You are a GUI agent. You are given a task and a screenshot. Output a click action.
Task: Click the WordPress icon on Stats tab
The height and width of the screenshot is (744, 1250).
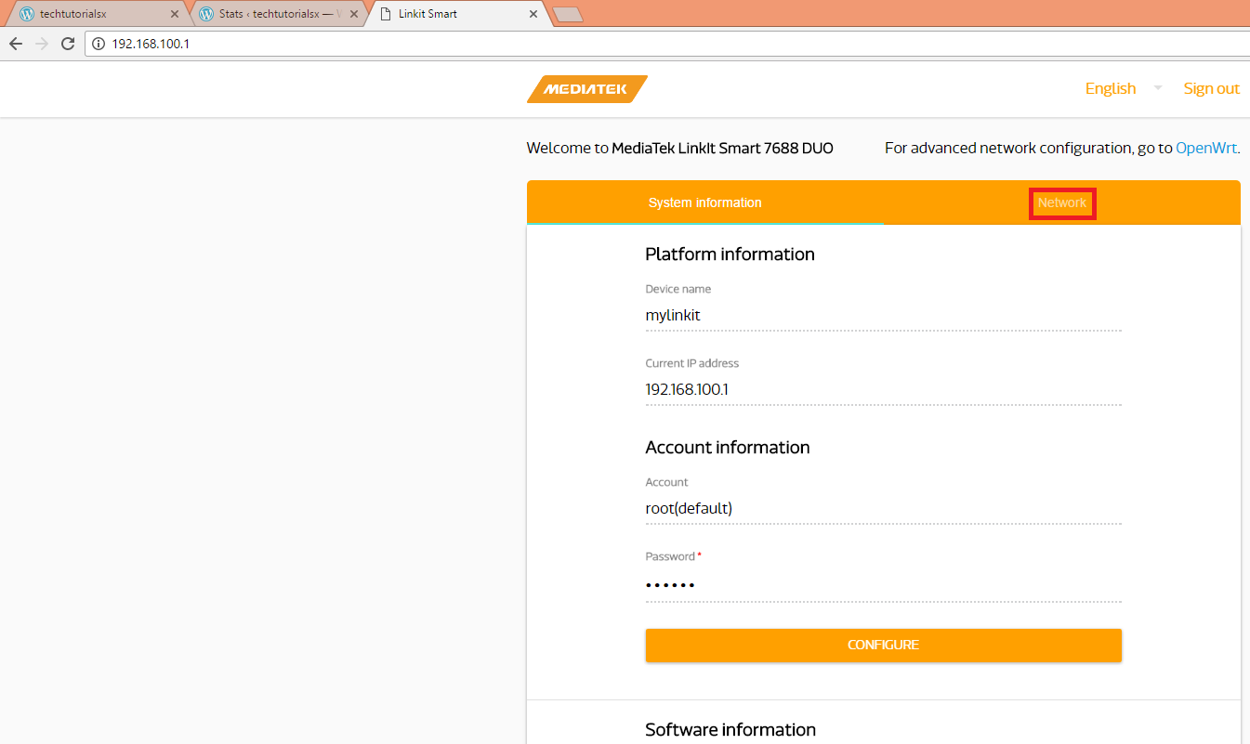tap(205, 14)
